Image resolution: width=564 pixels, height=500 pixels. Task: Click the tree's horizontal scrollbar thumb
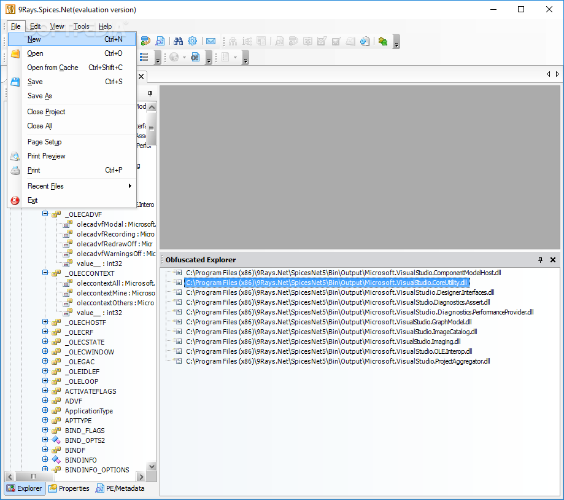click(34, 477)
